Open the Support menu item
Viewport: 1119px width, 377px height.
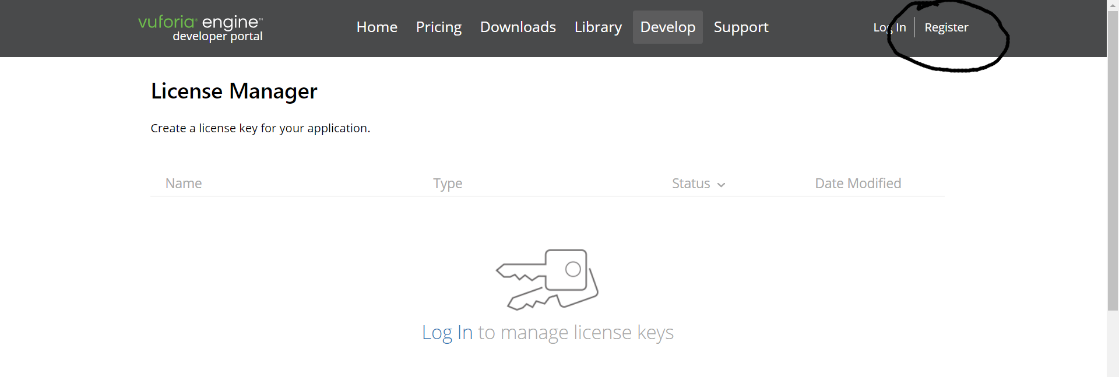tap(741, 27)
